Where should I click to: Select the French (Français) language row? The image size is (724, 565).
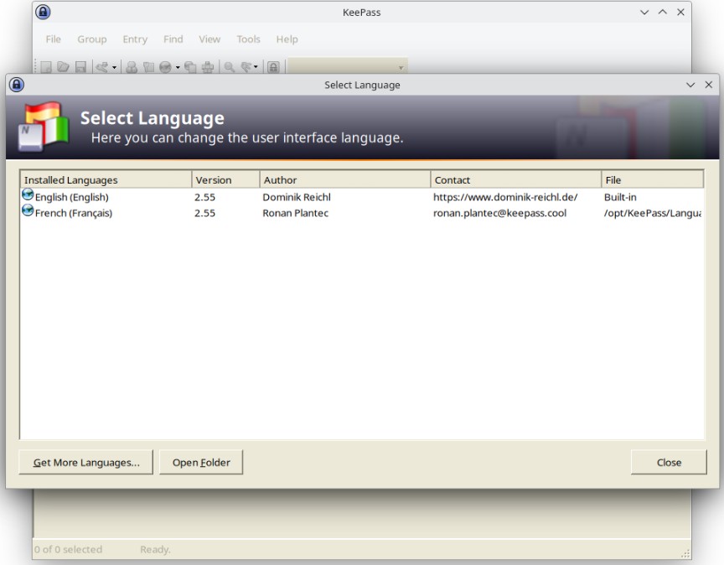click(362, 213)
